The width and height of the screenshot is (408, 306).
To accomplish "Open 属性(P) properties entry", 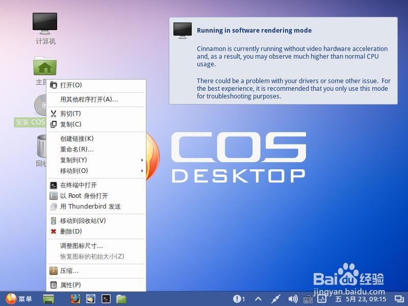I will click(x=96, y=285).
